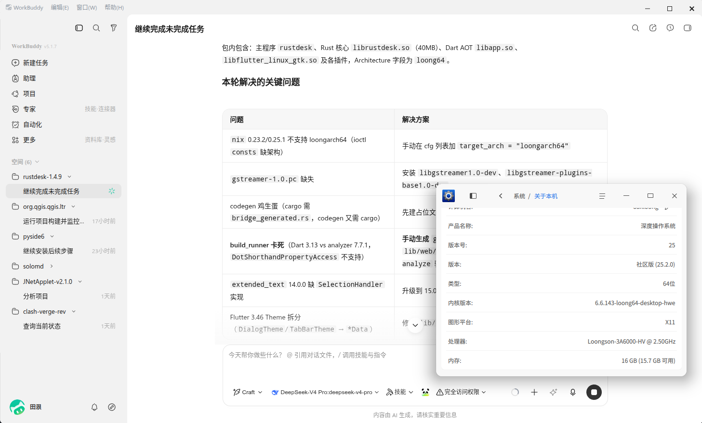Expand the 技能 skills dropdown
This screenshot has width=702, height=423.
pyautogui.click(x=400, y=392)
